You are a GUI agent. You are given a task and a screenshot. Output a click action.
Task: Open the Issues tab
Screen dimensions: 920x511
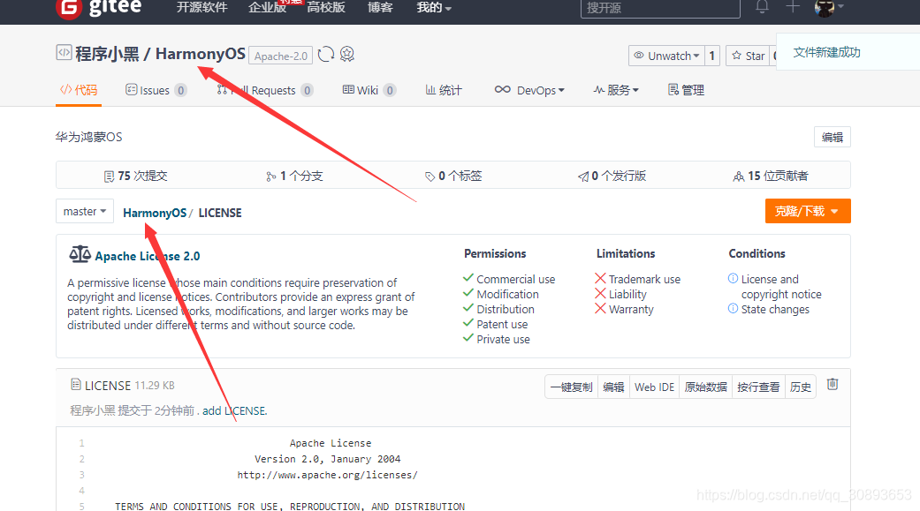[x=156, y=90]
